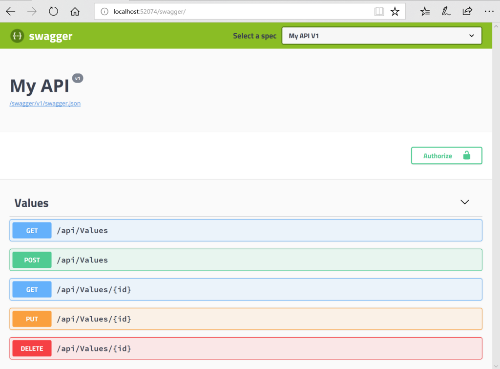The width and height of the screenshot is (500, 369).
Task: Click the Authorize button
Action: pos(446,155)
